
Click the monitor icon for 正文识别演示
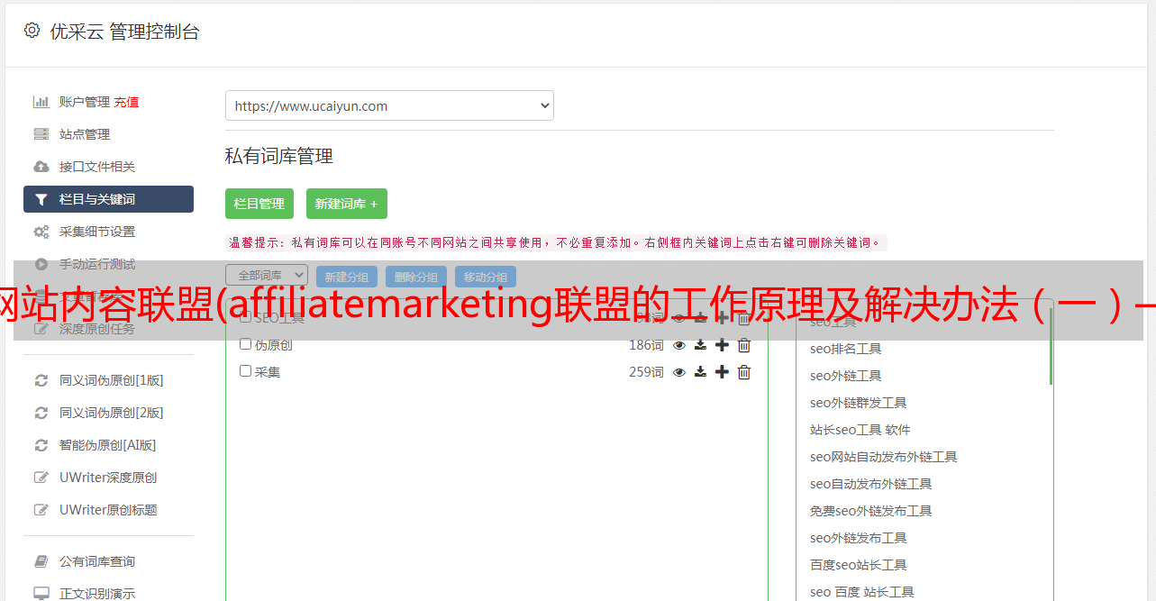tap(41, 594)
